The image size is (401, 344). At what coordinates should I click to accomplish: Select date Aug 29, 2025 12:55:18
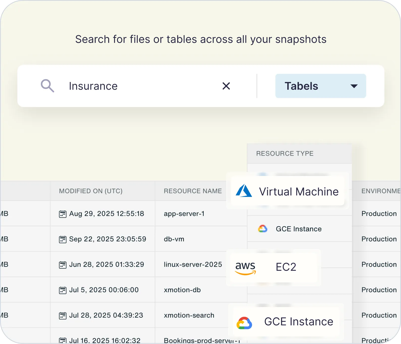[107, 214]
